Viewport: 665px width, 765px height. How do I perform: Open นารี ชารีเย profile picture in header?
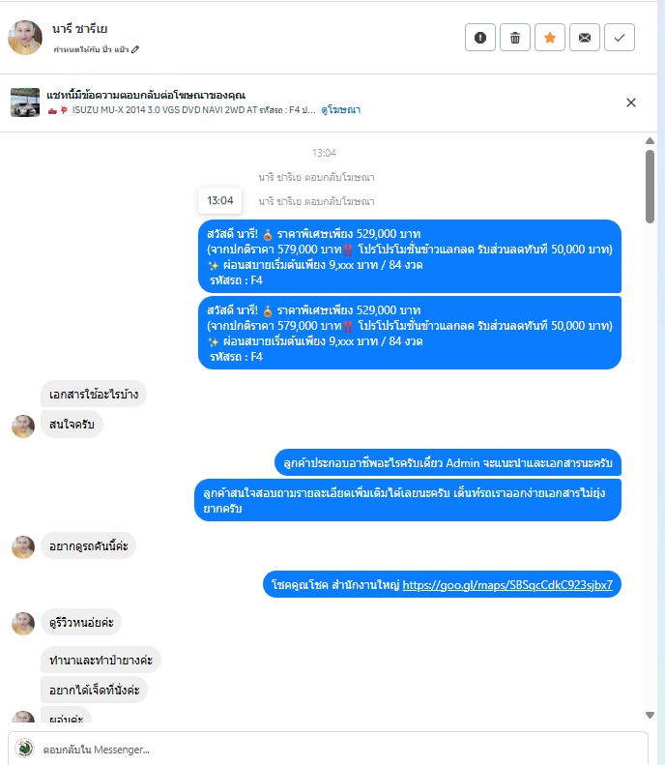(x=25, y=38)
